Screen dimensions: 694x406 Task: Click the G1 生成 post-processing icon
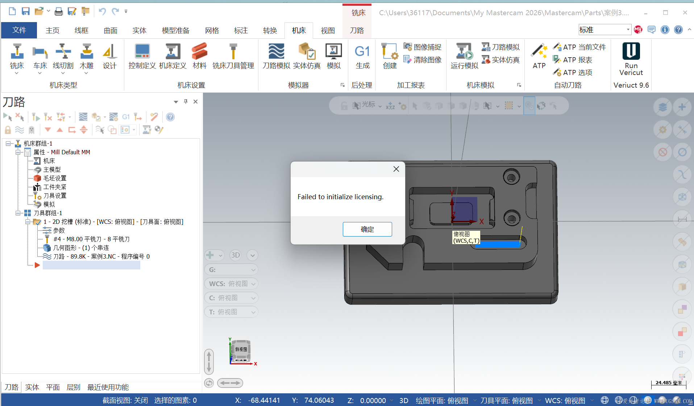362,56
